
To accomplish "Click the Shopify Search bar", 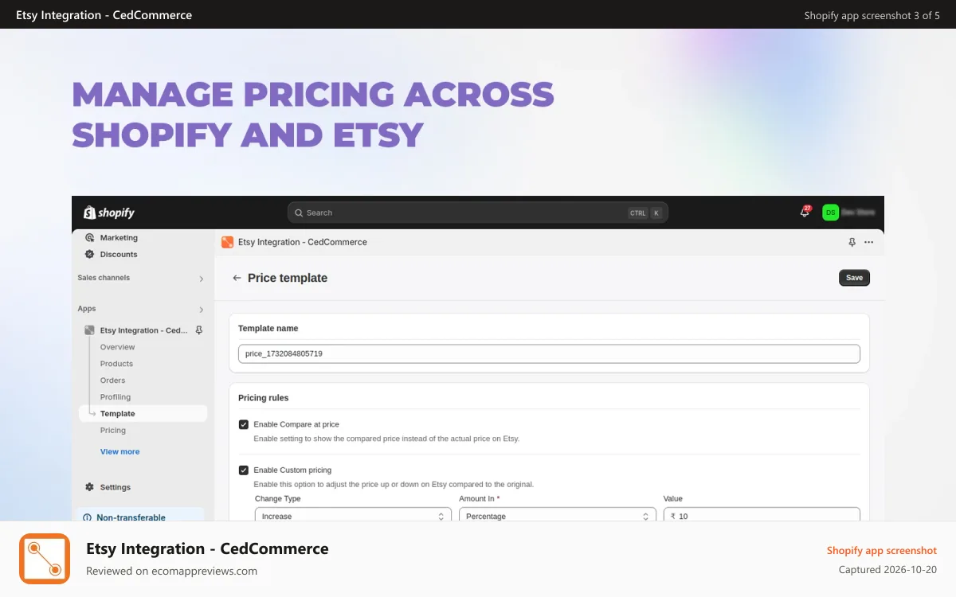I will (478, 213).
